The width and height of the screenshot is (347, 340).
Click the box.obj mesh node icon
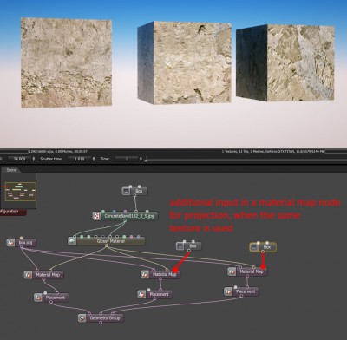tap(10, 242)
